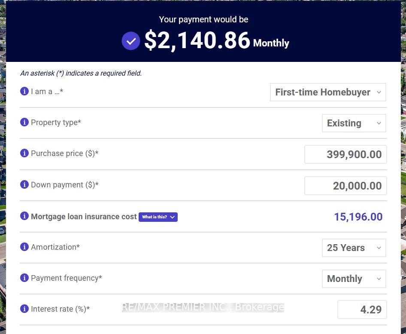Click info icon next to Purchase price
406x334 pixels.
tap(24, 153)
